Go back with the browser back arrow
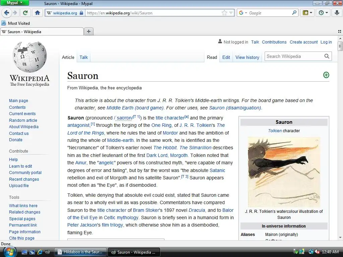The image size is (343, 257). (7, 13)
